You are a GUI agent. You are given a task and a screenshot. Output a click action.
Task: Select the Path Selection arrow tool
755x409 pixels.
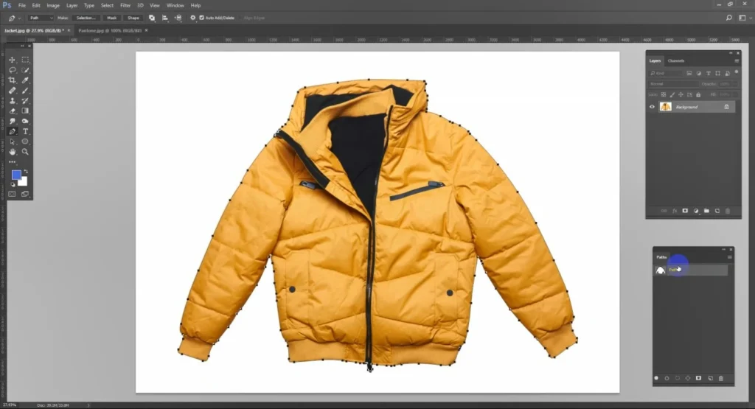pos(12,141)
